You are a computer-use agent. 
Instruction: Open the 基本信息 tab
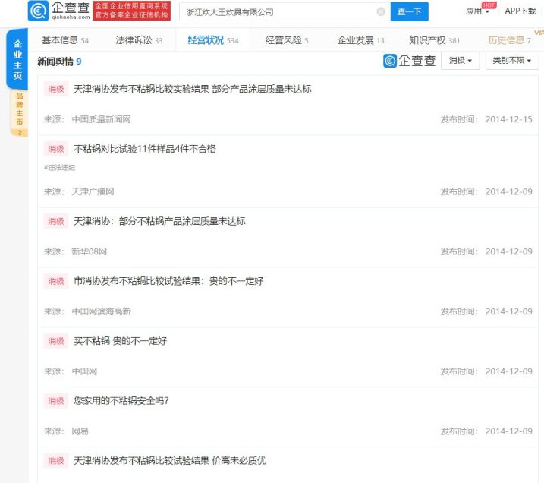point(65,40)
